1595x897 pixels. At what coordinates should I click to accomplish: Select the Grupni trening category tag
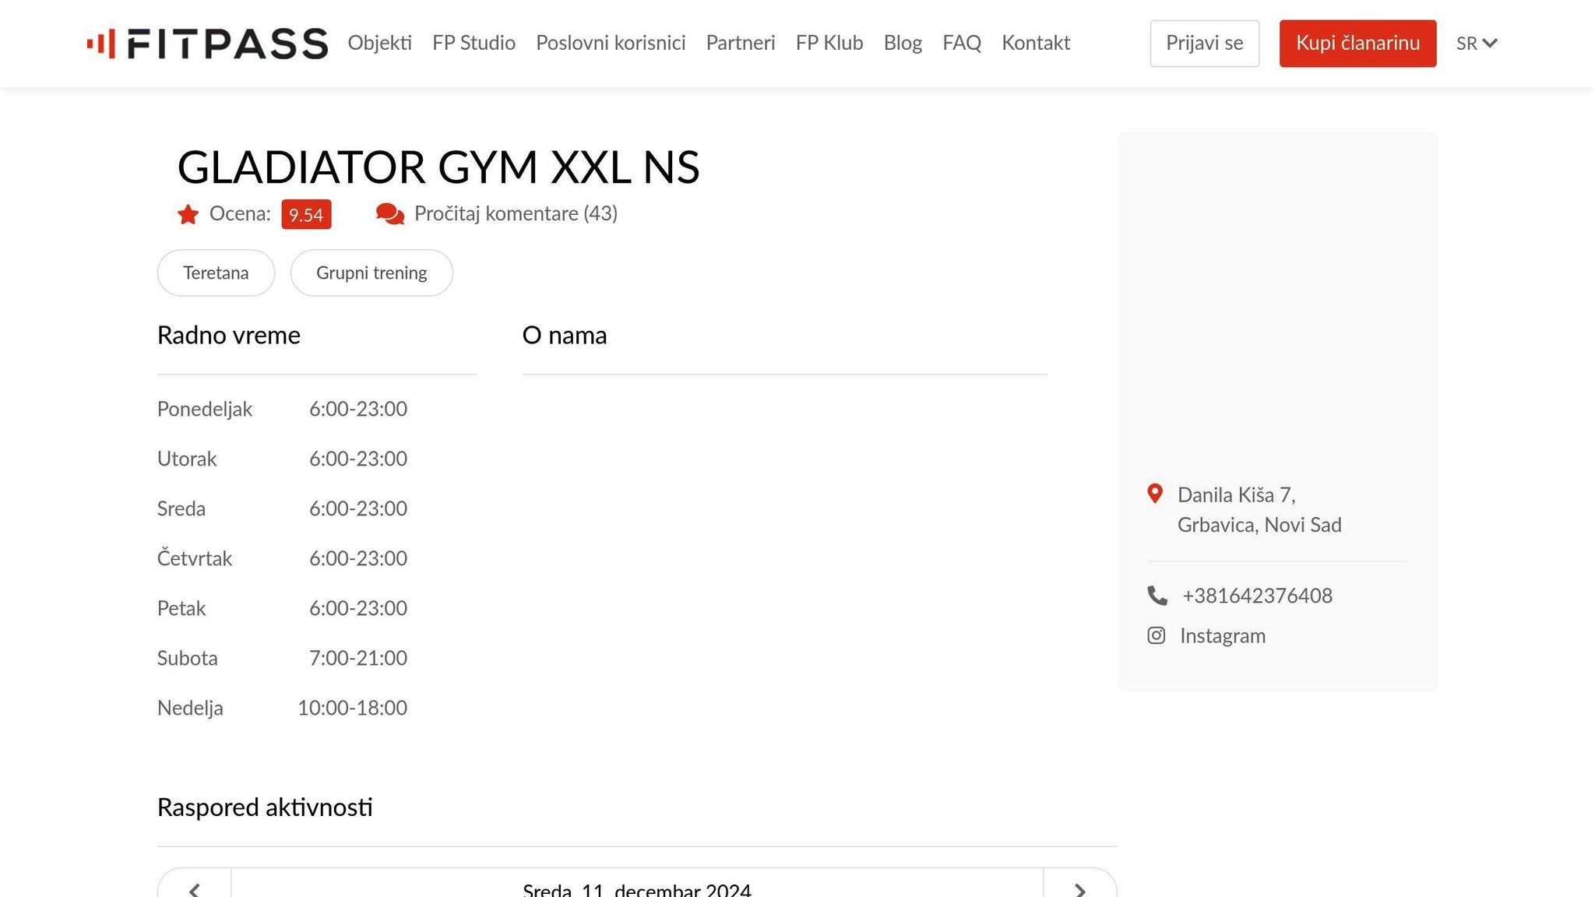point(371,273)
